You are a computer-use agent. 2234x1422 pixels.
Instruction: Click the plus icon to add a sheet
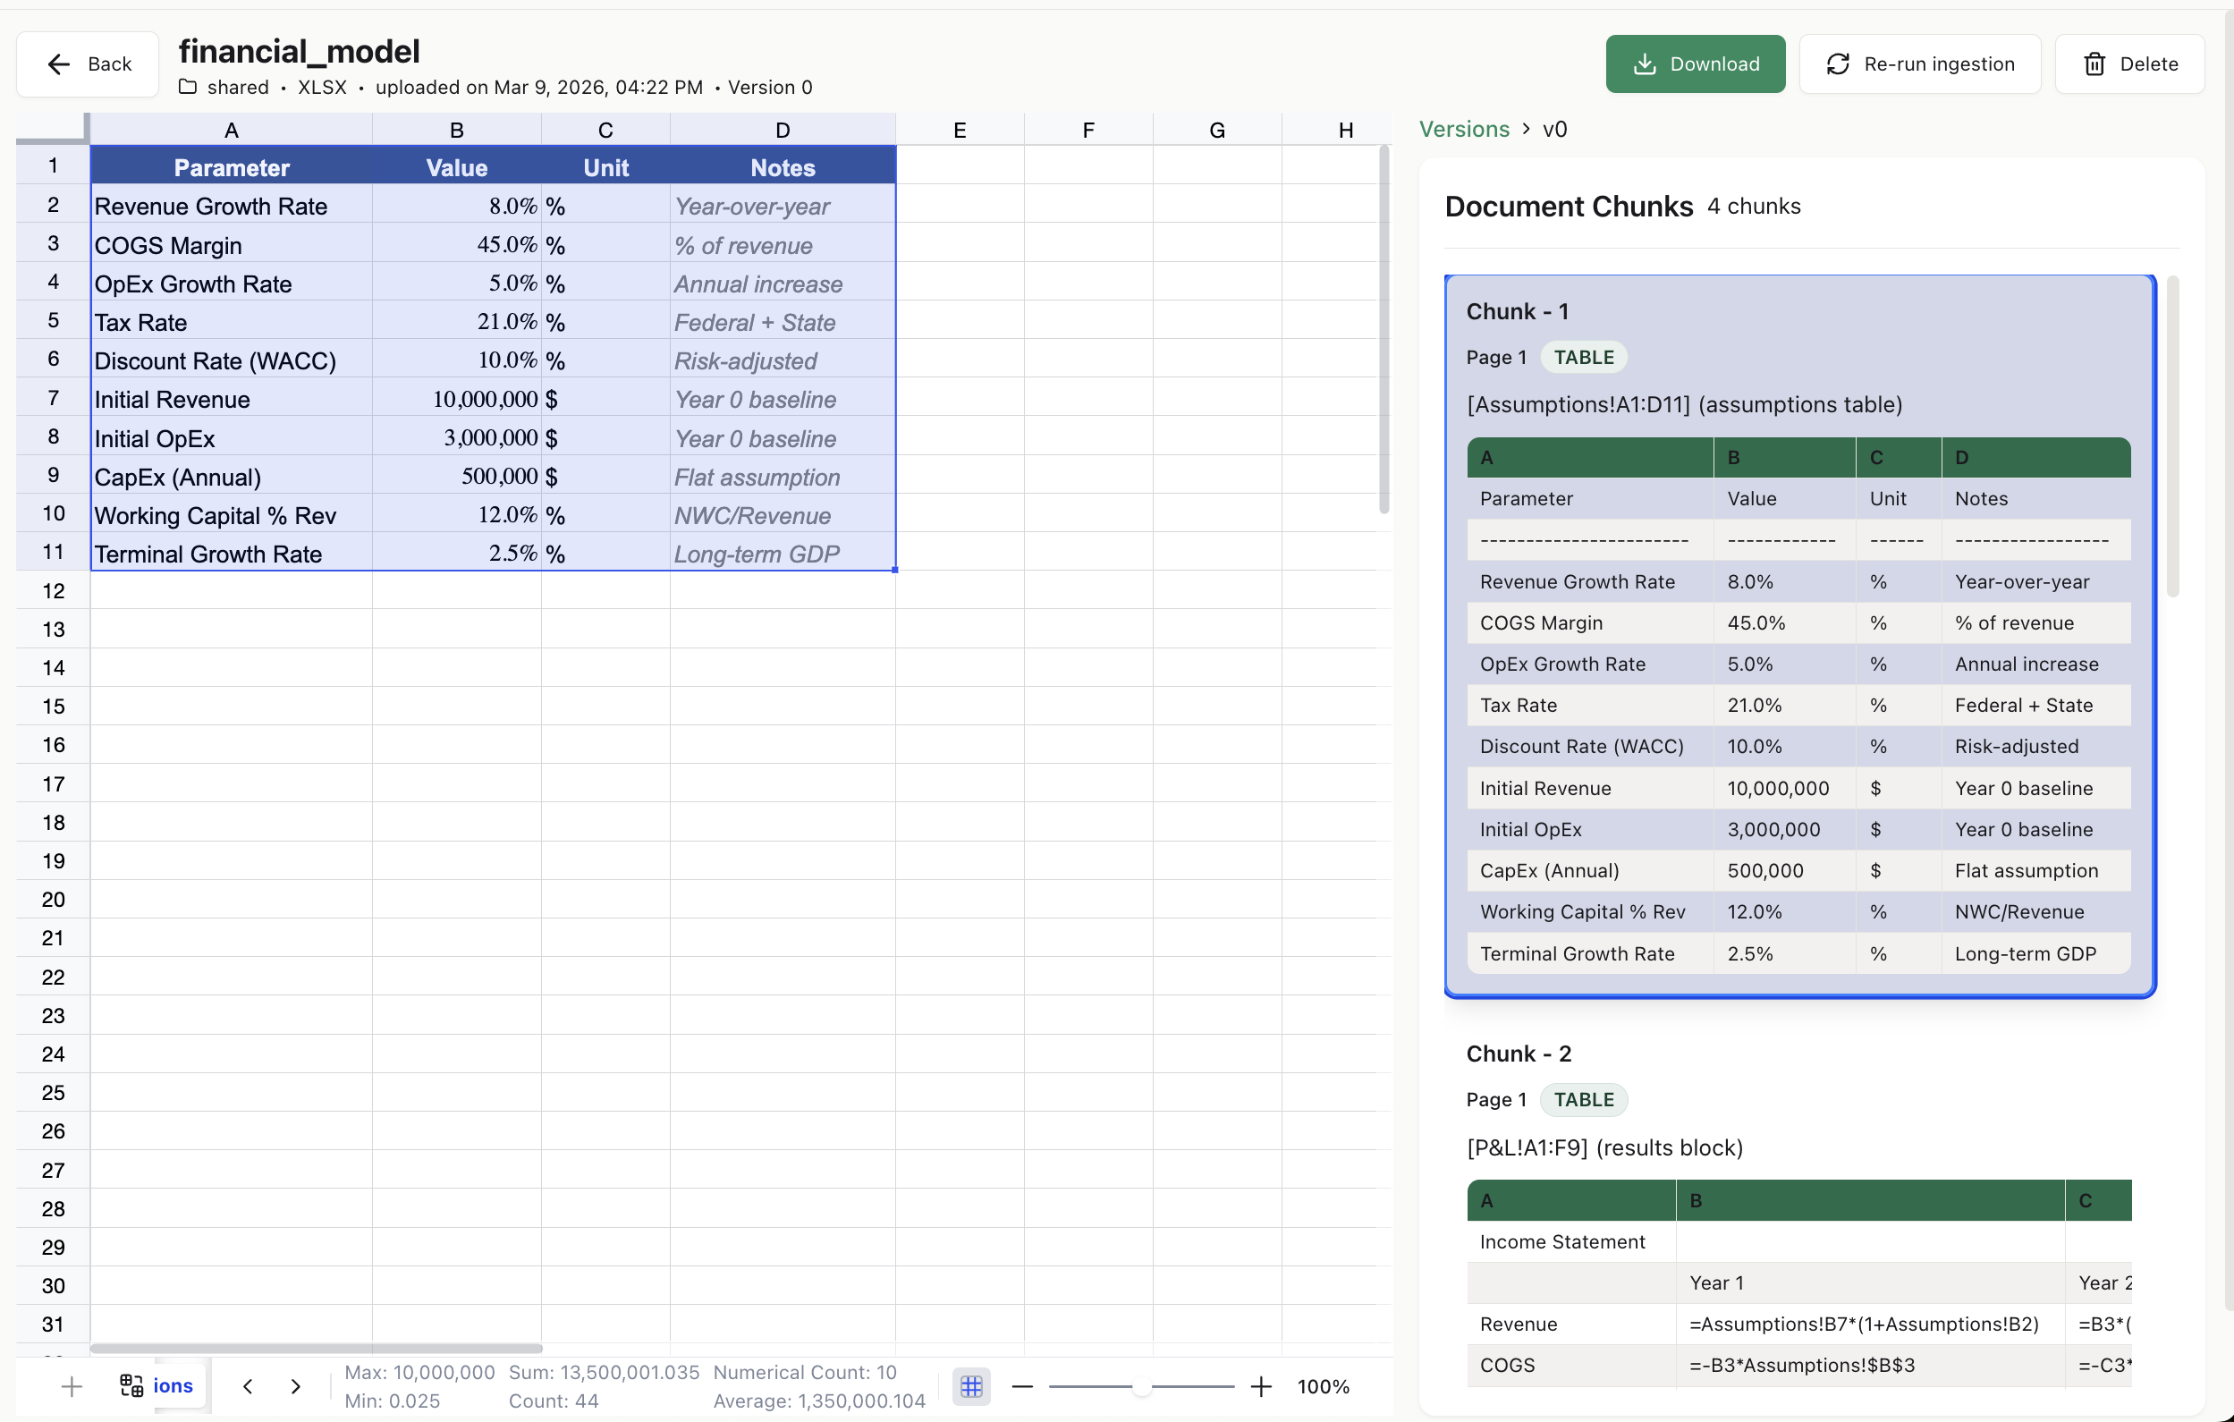[x=71, y=1386]
